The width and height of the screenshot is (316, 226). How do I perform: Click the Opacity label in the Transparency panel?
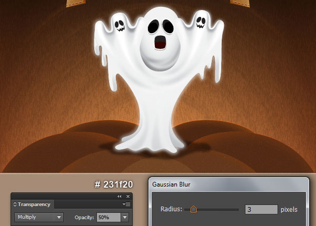tap(84, 218)
